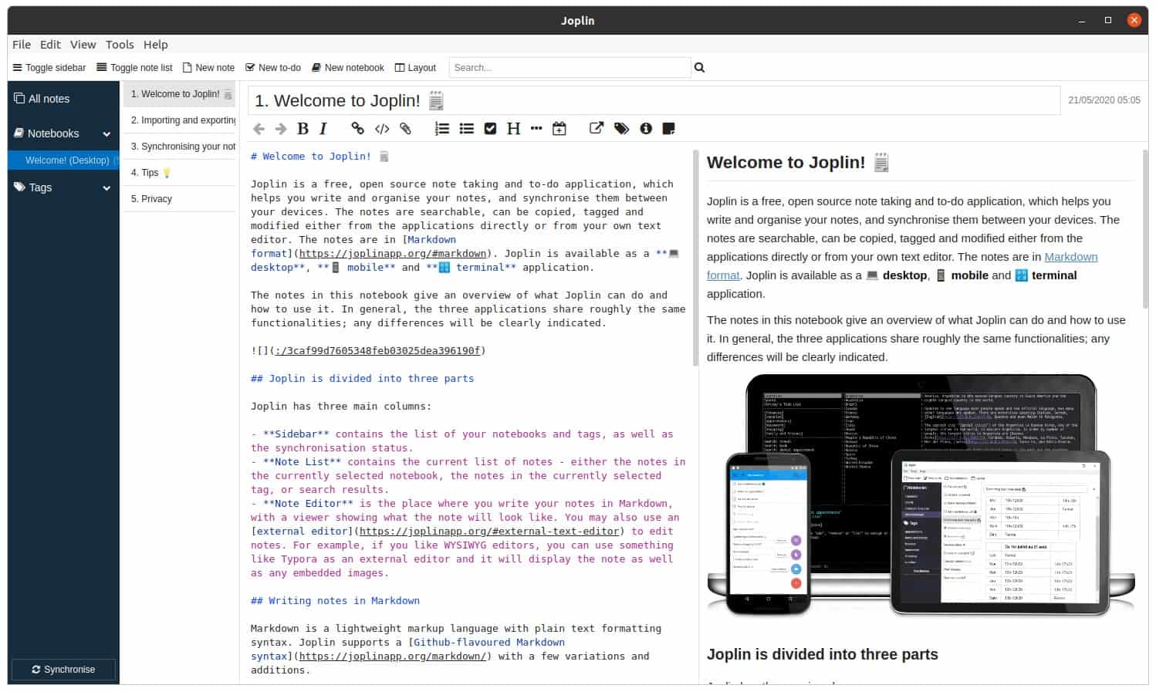Open the '2. Importing and exporting' note
This screenshot has width=1156, height=692.
pos(180,120)
